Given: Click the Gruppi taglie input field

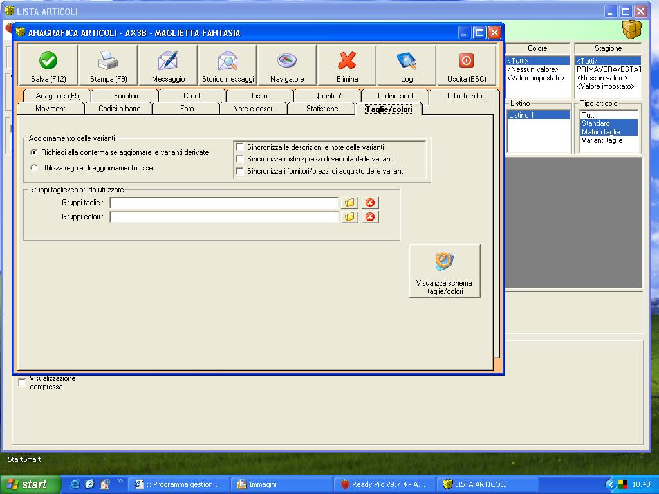Looking at the screenshot, I should pyautogui.click(x=224, y=203).
